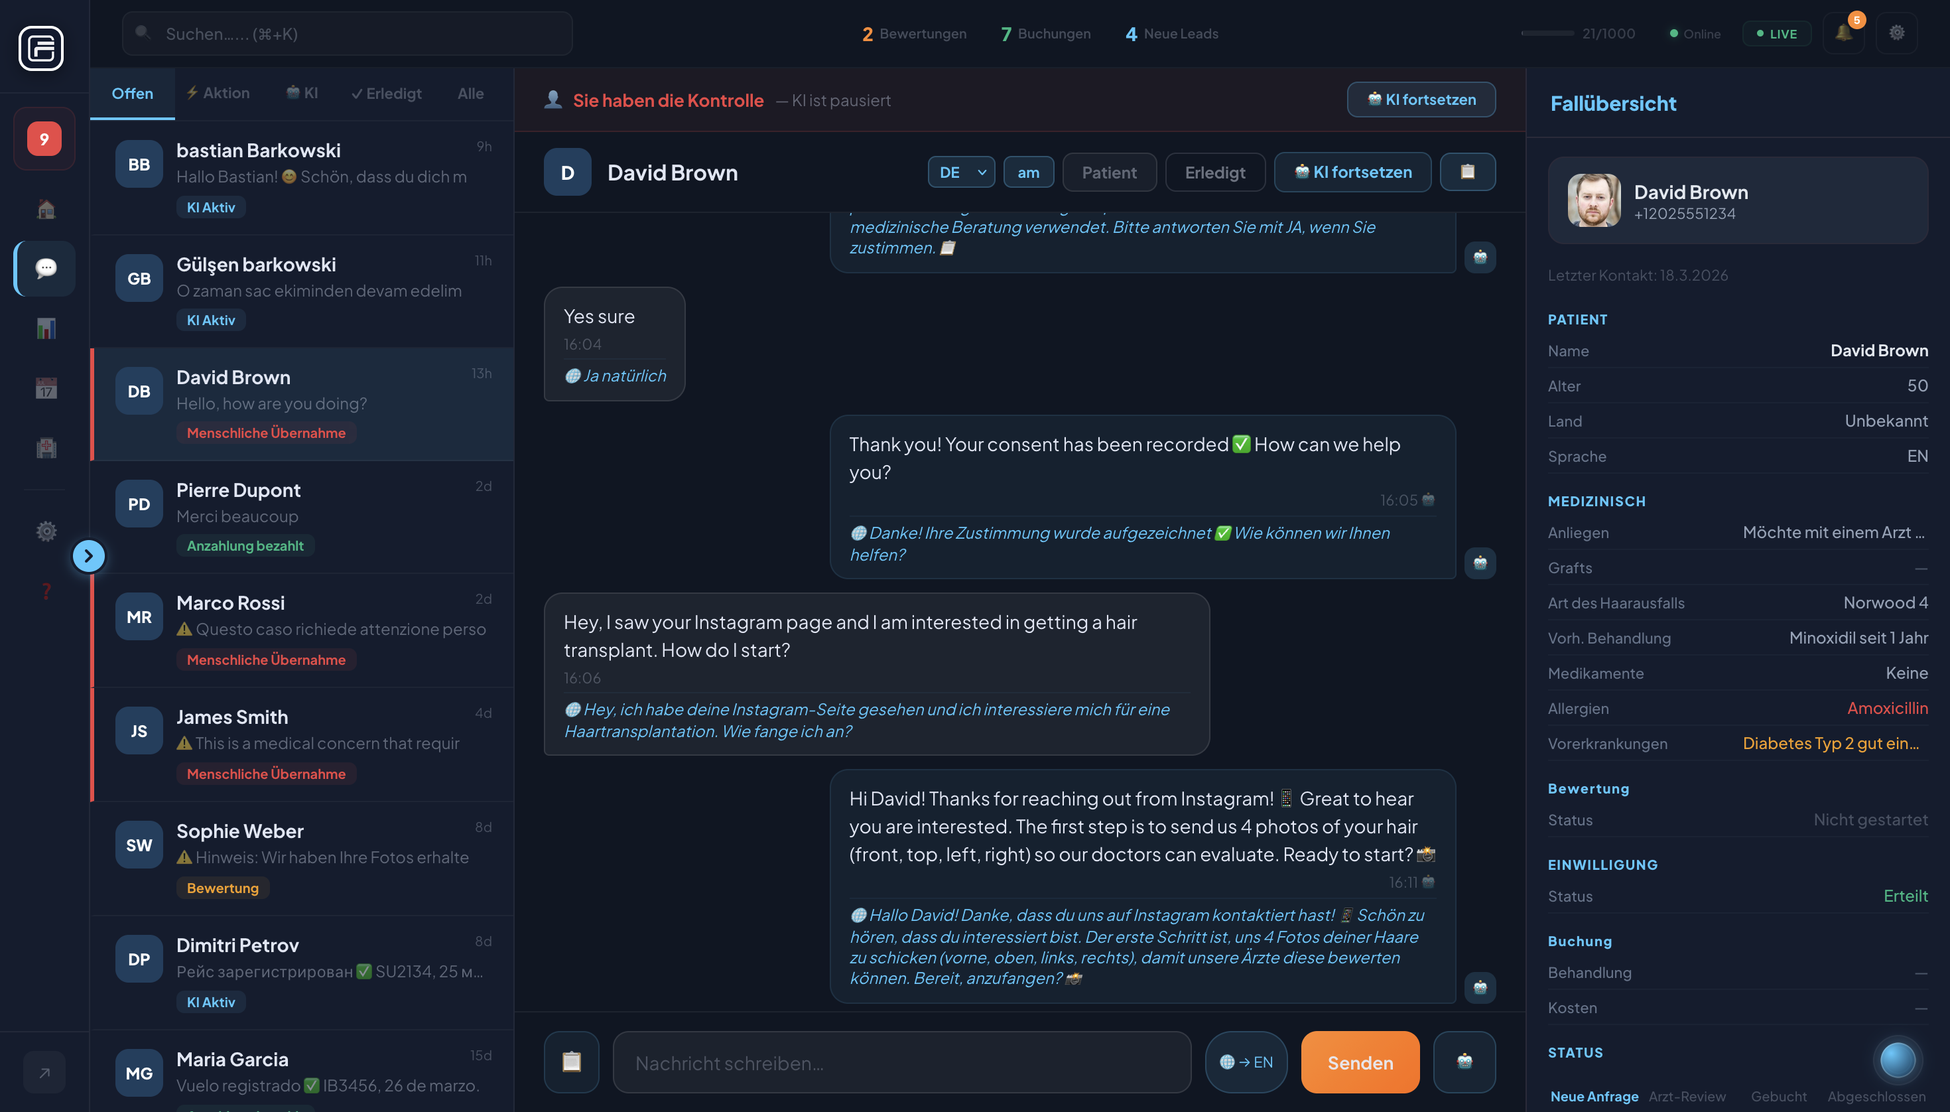1950x1112 pixels.
Task: Open notifications via the bell icon
Action: (1844, 34)
